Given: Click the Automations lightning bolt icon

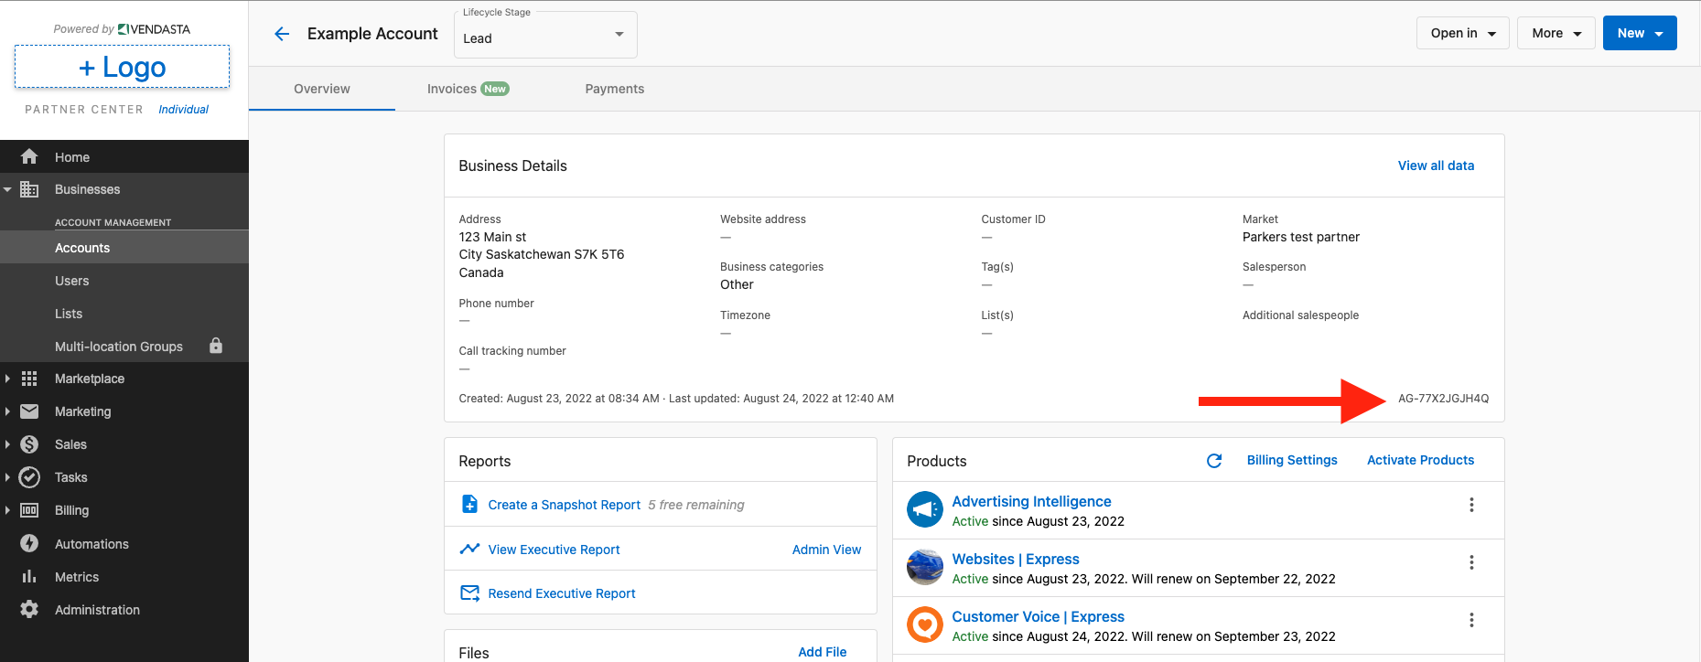Looking at the screenshot, I should (29, 543).
